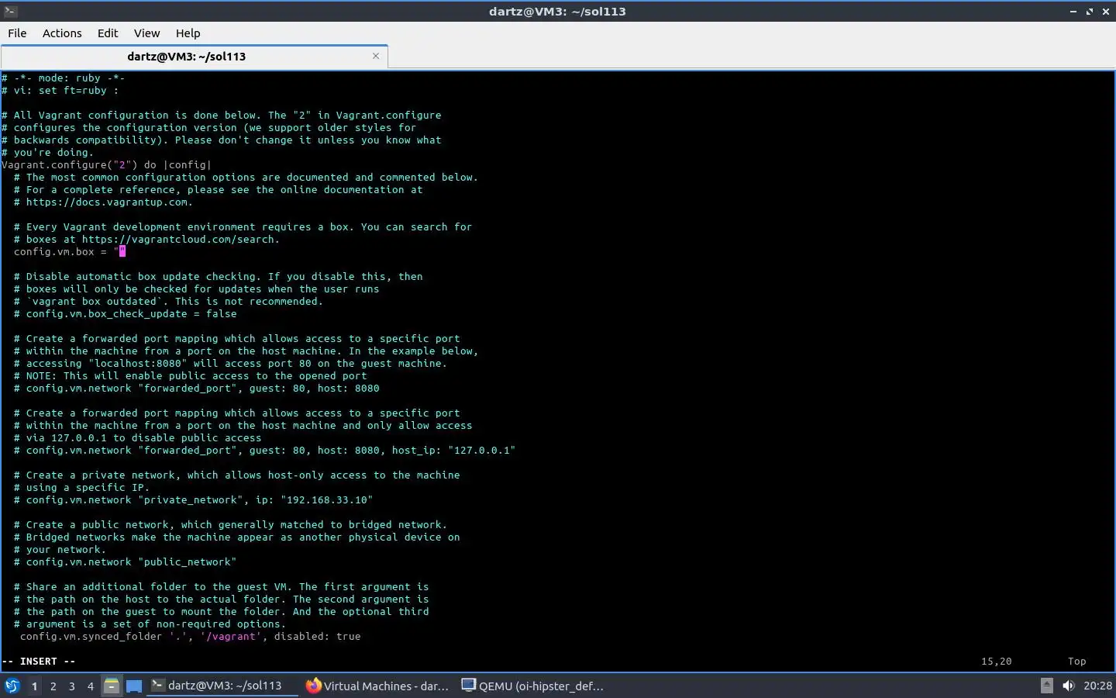Click the forwarded_port line with host_ip 127.0.0.1

pos(264,450)
